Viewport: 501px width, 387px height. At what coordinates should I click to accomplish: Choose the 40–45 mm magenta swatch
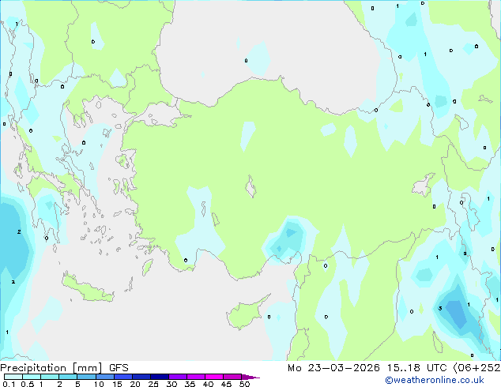pos(214,377)
